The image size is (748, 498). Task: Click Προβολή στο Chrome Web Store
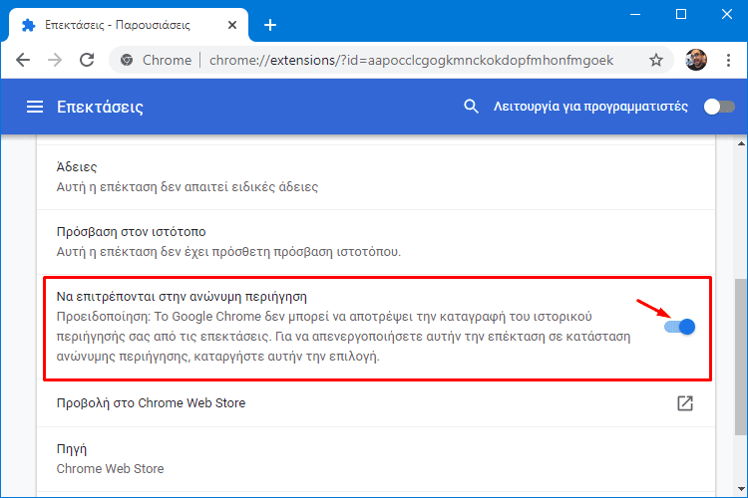coord(151,403)
